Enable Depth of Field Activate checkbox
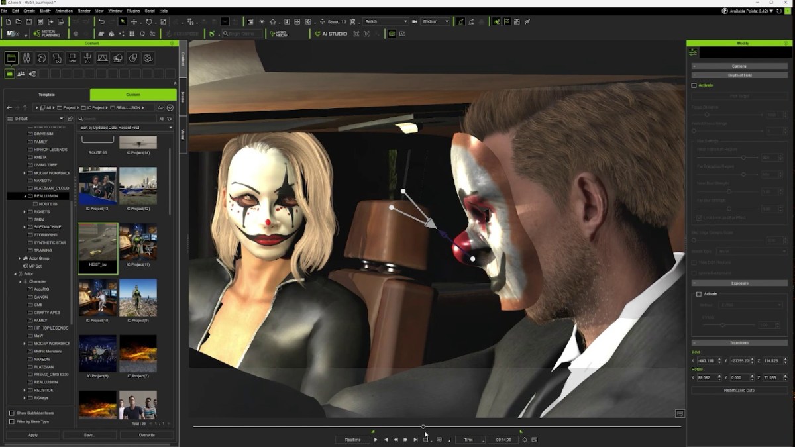 [x=694, y=85]
